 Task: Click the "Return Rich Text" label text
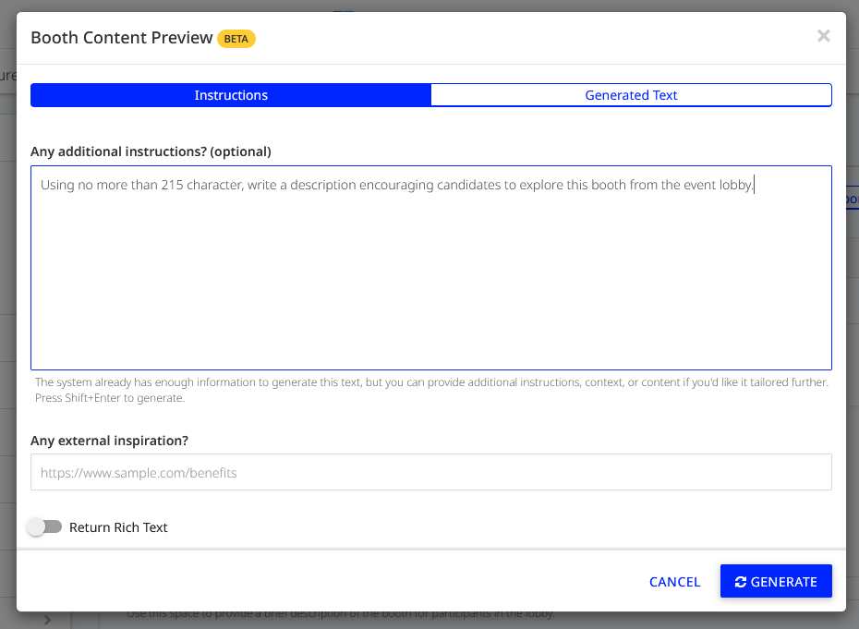coord(118,527)
